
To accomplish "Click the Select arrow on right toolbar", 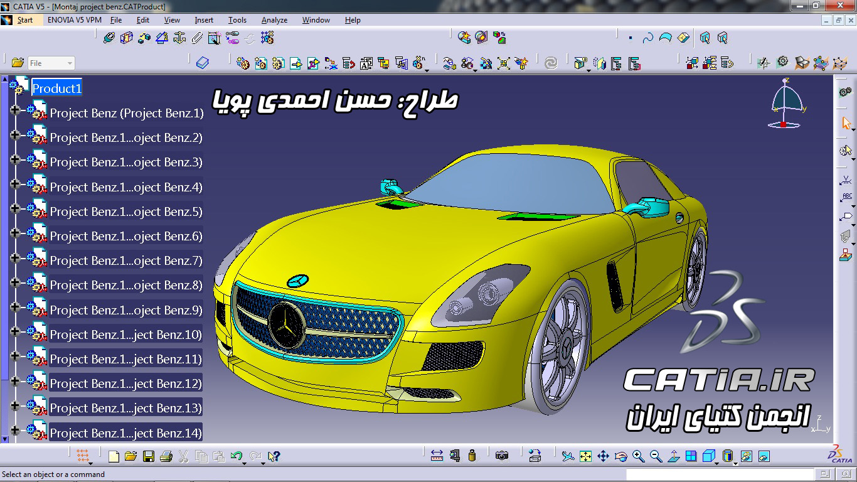I will (846, 123).
